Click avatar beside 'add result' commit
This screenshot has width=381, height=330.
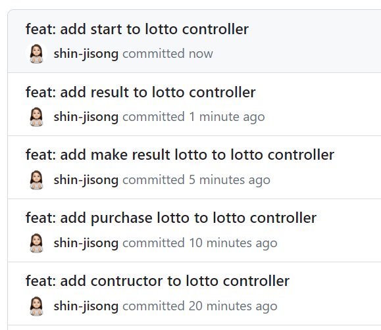36,117
